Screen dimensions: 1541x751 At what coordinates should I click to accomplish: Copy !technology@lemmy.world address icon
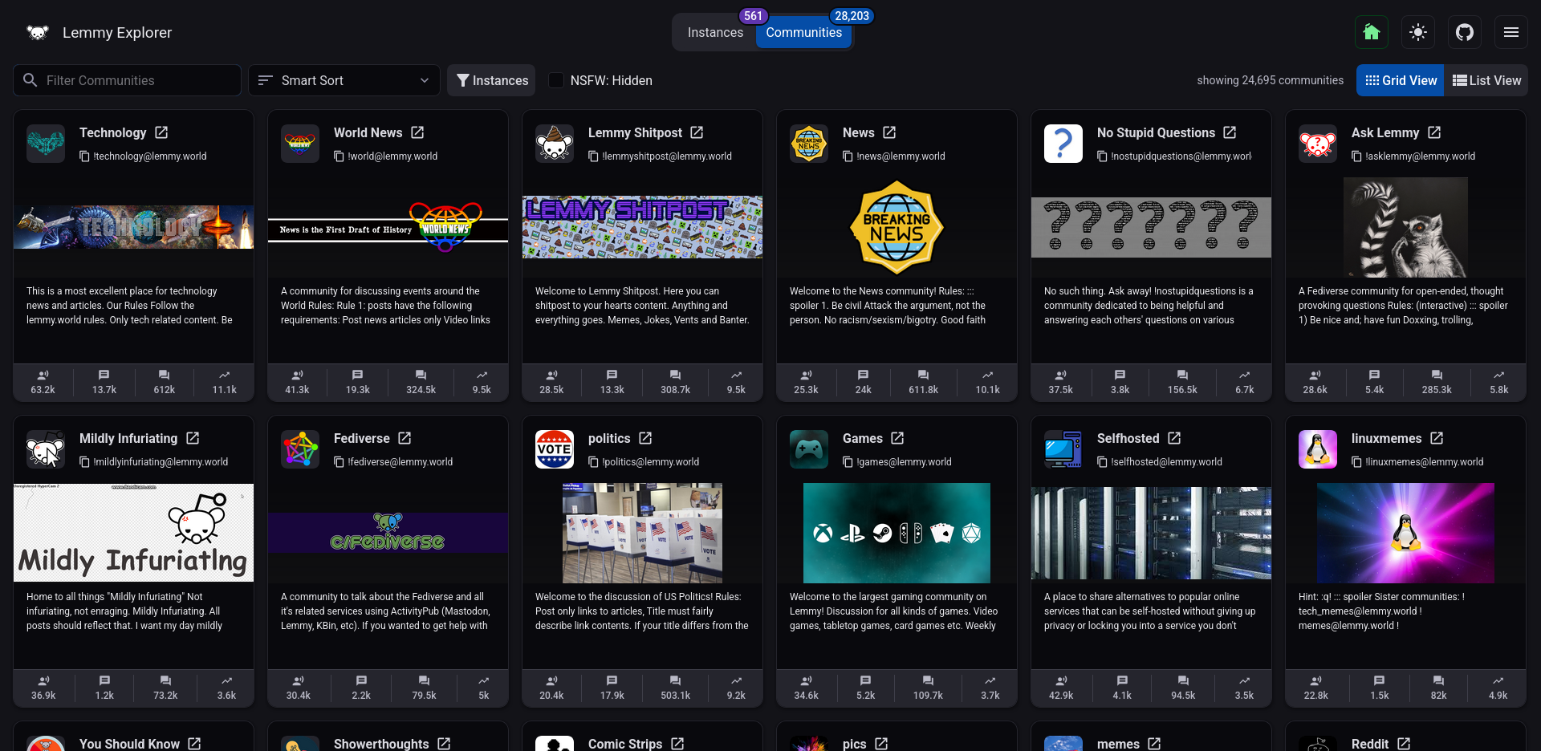pyautogui.click(x=84, y=156)
